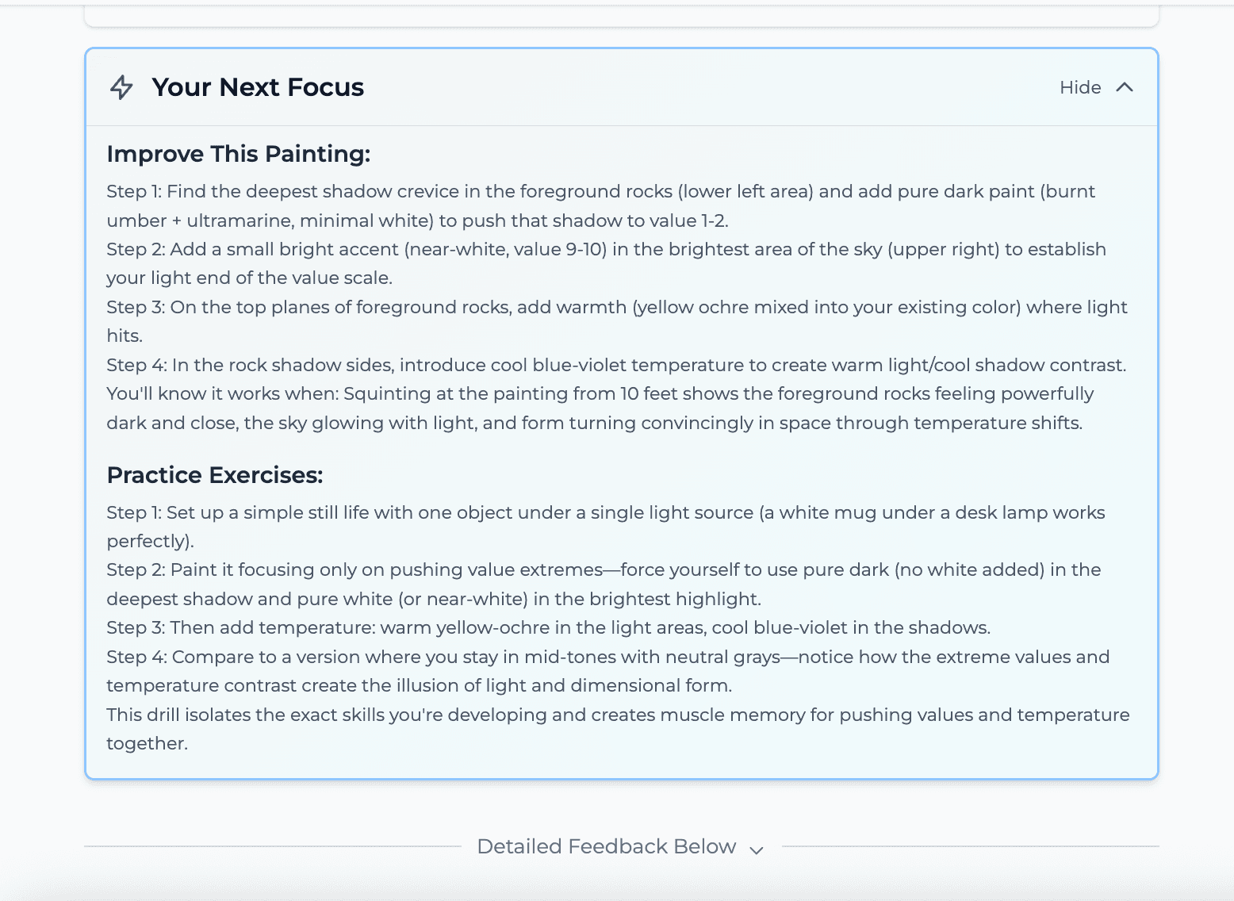
Task: Click the Your Next Focus panel header
Action: tap(258, 87)
